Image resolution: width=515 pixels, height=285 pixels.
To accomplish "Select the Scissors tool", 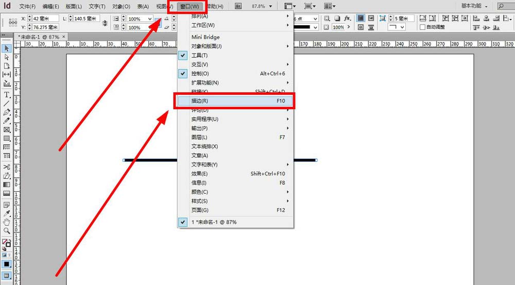I will [x=7, y=167].
